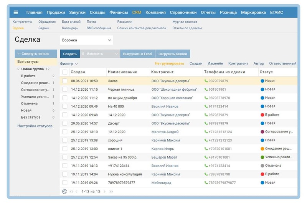The image size is (307, 204).
Task: Go to next page arrow
Action: click(x=104, y=191)
